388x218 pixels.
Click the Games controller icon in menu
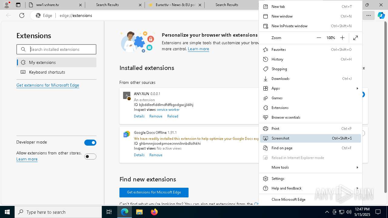266,98
